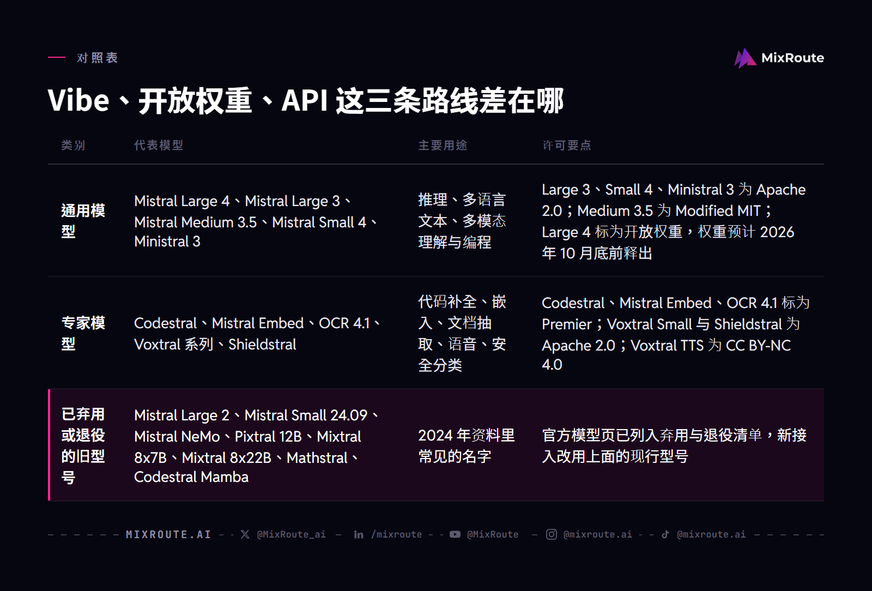Click the '2024 年资料里常见的名字' cell

[467, 445]
